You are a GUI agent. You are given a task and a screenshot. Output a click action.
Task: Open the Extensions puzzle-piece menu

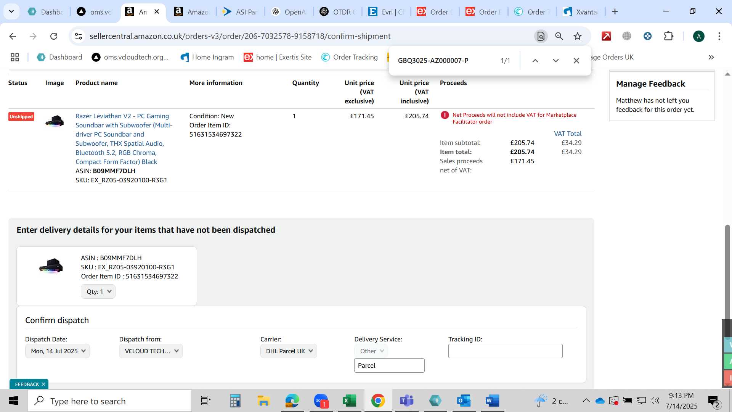click(x=668, y=36)
